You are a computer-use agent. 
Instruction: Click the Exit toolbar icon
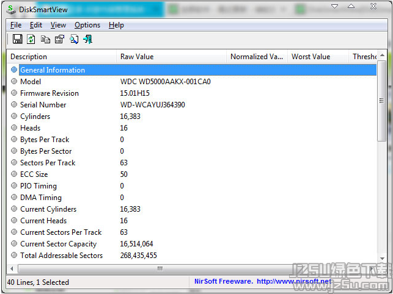(88, 39)
